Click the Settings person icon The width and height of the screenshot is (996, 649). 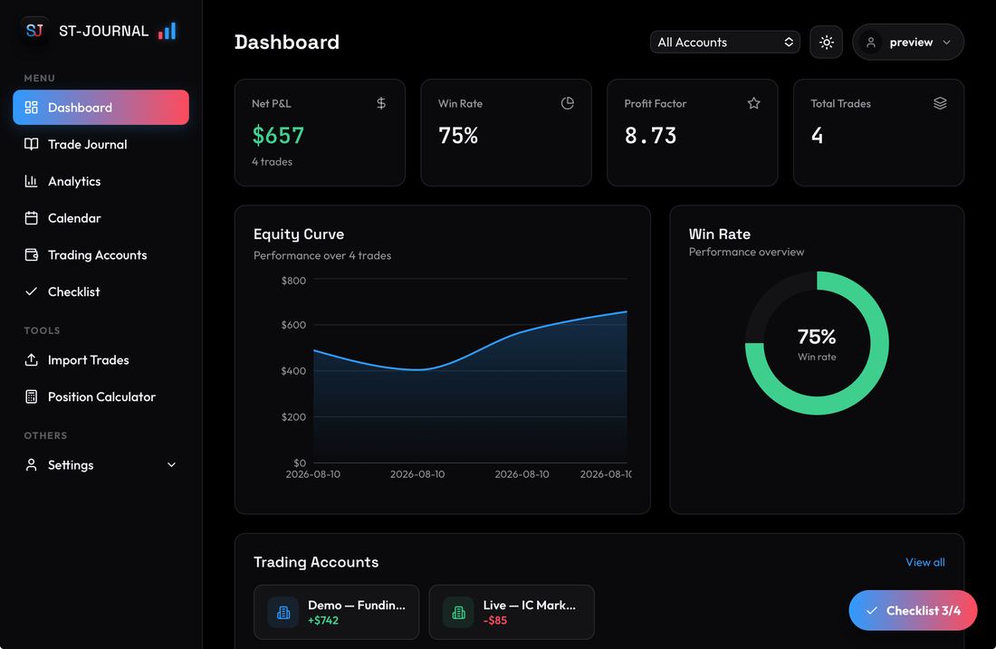coord(31,465)
